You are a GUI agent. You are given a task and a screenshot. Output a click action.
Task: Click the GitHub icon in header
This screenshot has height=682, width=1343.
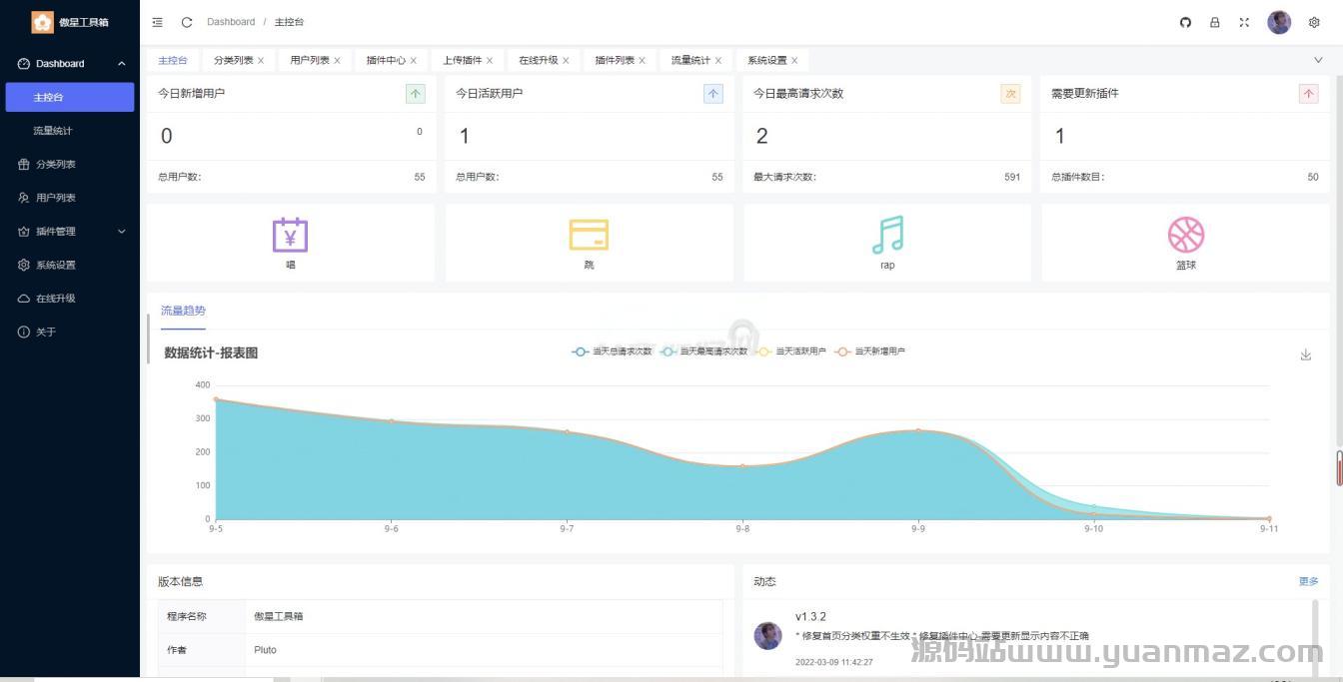[x=1185, y=22]
